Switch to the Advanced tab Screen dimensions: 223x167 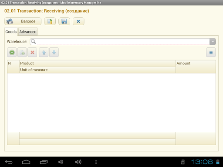tap(28, 31)
